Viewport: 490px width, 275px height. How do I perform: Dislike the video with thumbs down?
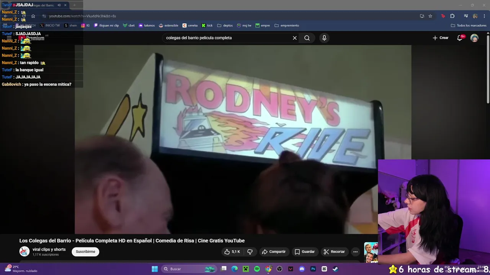[250, 252]
